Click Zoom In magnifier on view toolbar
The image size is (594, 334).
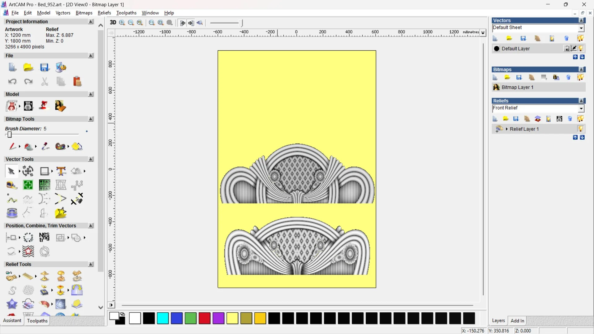pos(122,23)
